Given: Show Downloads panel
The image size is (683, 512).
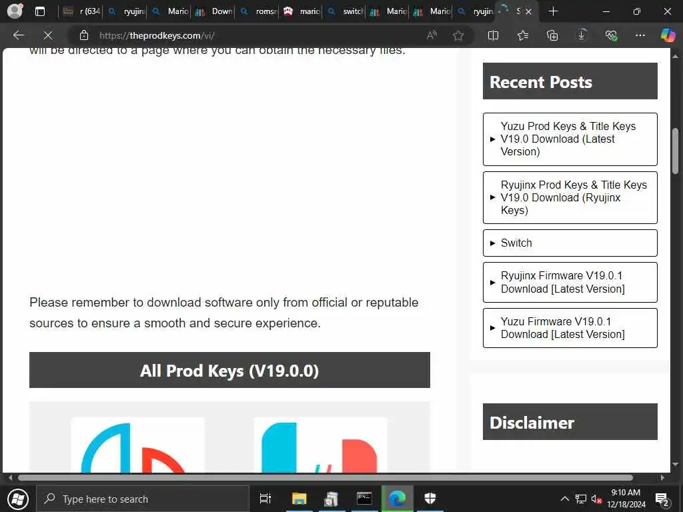Looking at the screenshot, I should pyautogui.click(x=582, y=35).
